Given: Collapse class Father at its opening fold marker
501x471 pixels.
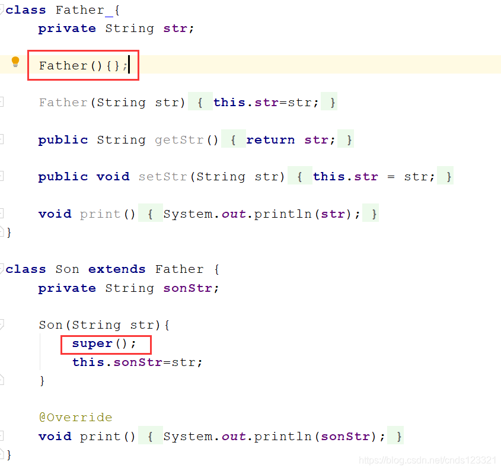Looking at the screenshot, I should coord(2,9).
